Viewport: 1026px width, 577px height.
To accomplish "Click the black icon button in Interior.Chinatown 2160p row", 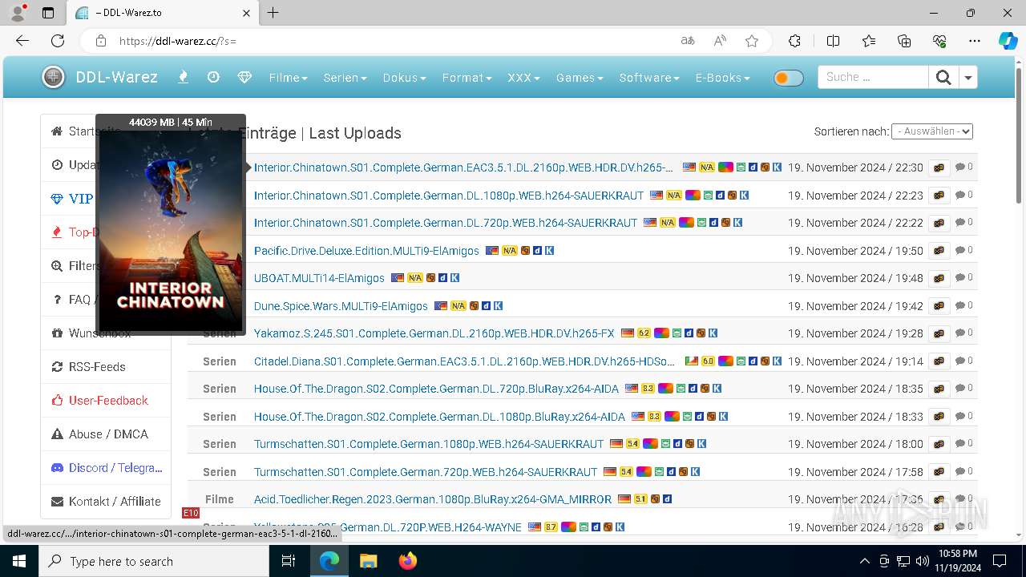I will tap(939, 167).
